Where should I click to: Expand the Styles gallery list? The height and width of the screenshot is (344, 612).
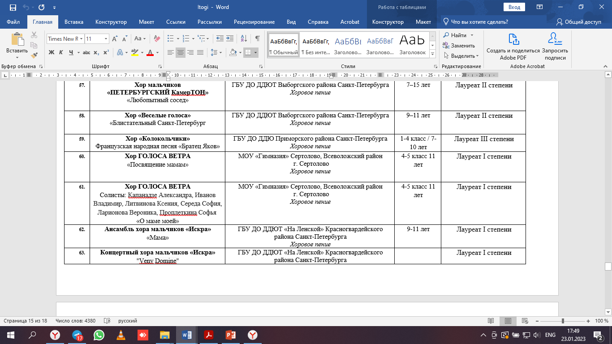point(432,54)
